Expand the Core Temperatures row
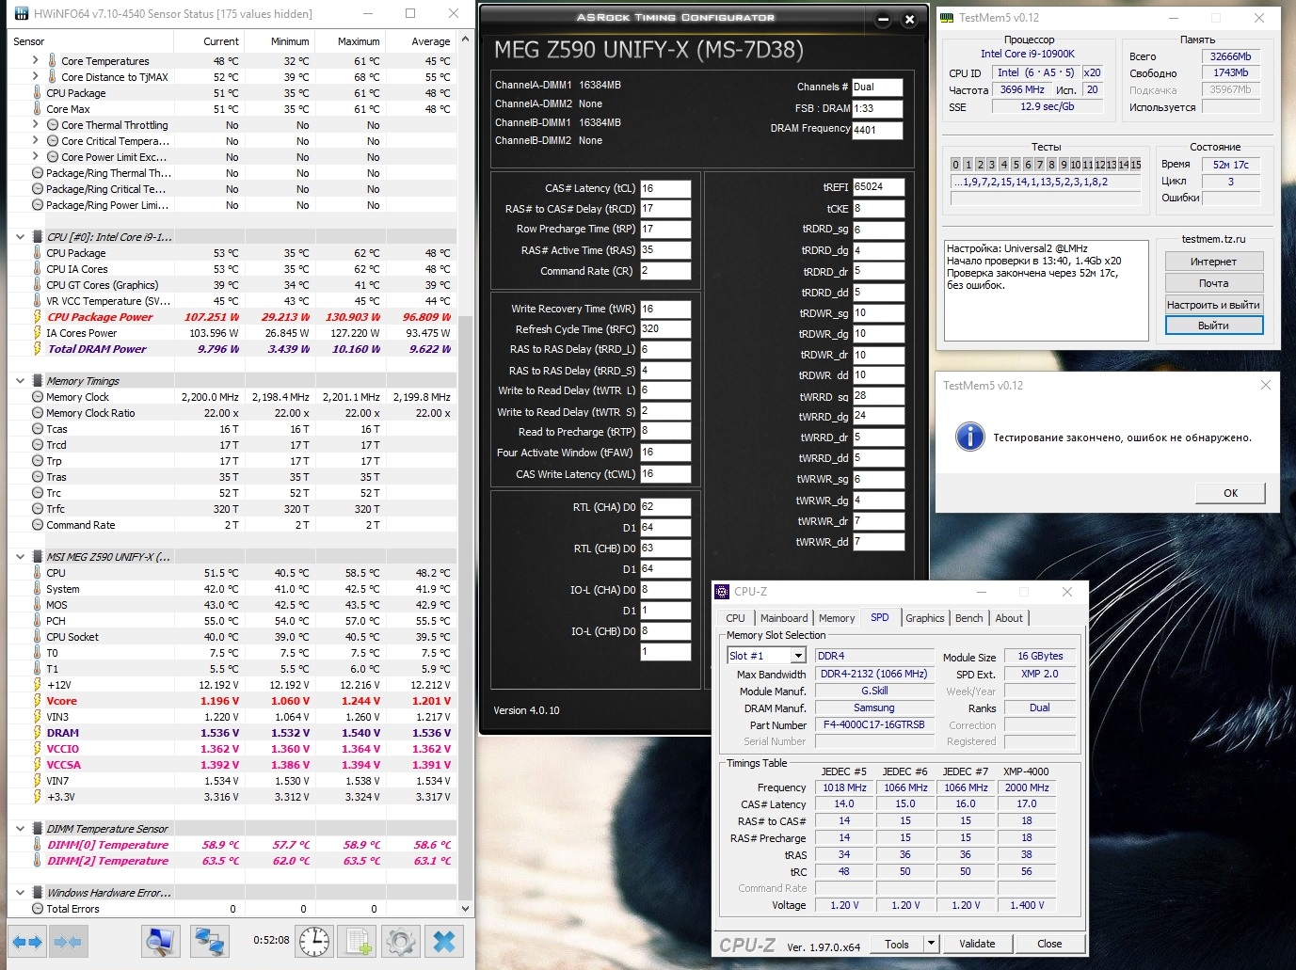 click(36, 61)
